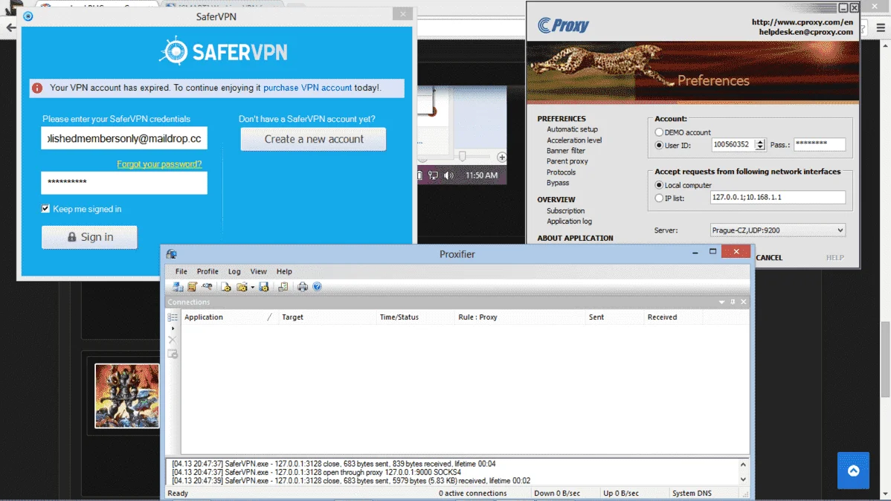Open the File menu in Proxifier
This screenshot has width=891, height=501.
pos(181,271)
